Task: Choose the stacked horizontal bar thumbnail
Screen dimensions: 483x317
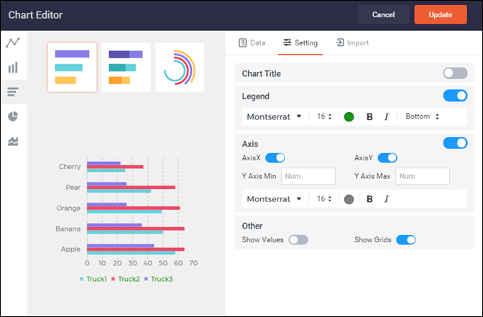Action: click(x=126, y=68)
